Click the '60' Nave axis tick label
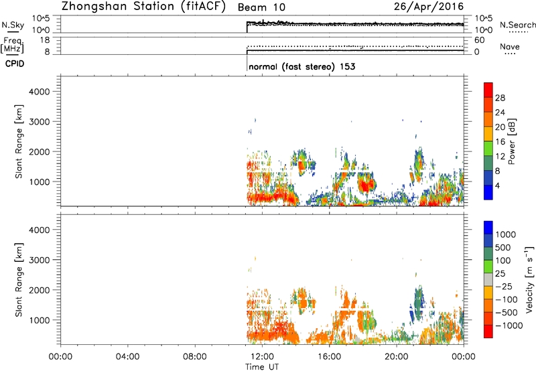Image resolution: width=536 pixels, height=371 pixels. click(479, 40)
